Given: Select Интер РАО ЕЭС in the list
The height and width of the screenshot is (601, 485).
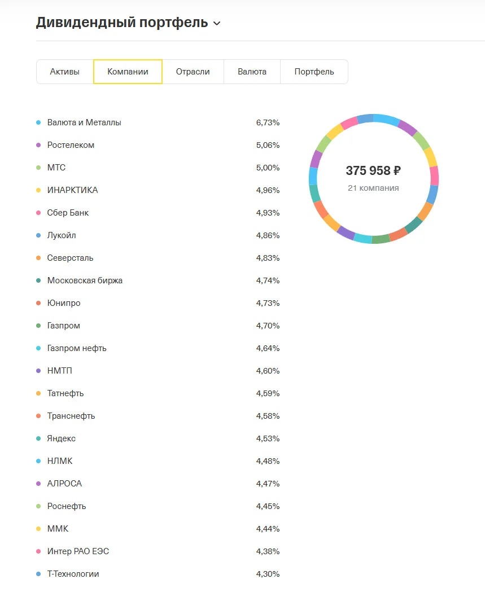Looking at the screenshot, I should click(x=78, y=551).
